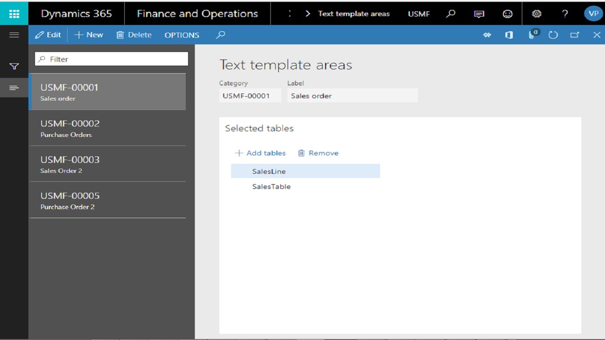Image resolution: width=605 pixels, height=340 pixels.
Task: Click the feedback smiley icon
Action: 508,14
